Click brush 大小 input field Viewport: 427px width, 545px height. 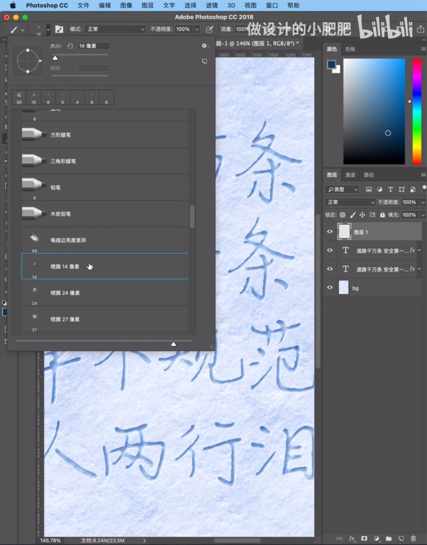tap(93, 46)
